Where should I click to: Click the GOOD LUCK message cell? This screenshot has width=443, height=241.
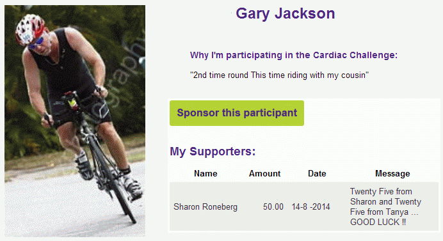(x=385, y=207)
